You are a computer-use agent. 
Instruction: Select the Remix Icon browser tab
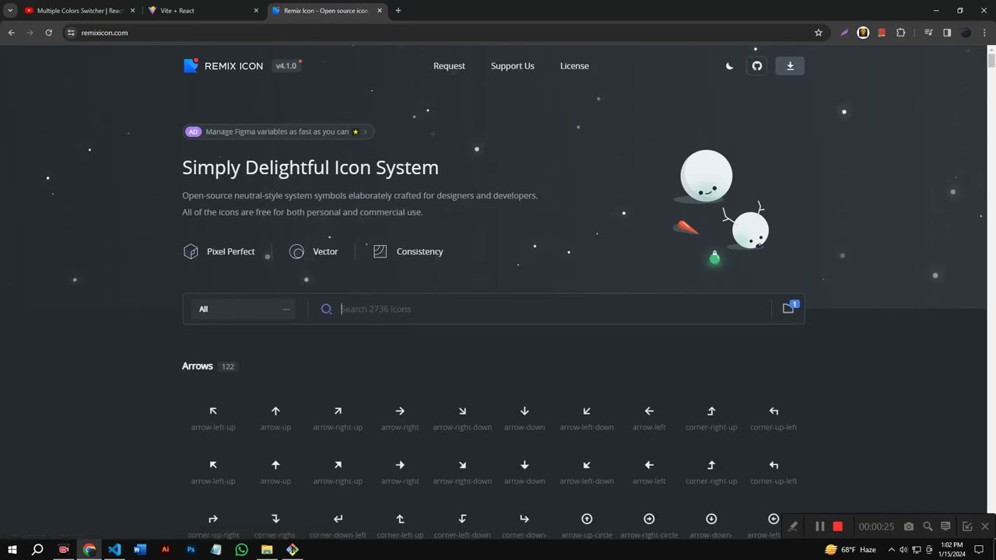(x=327, y=11)
